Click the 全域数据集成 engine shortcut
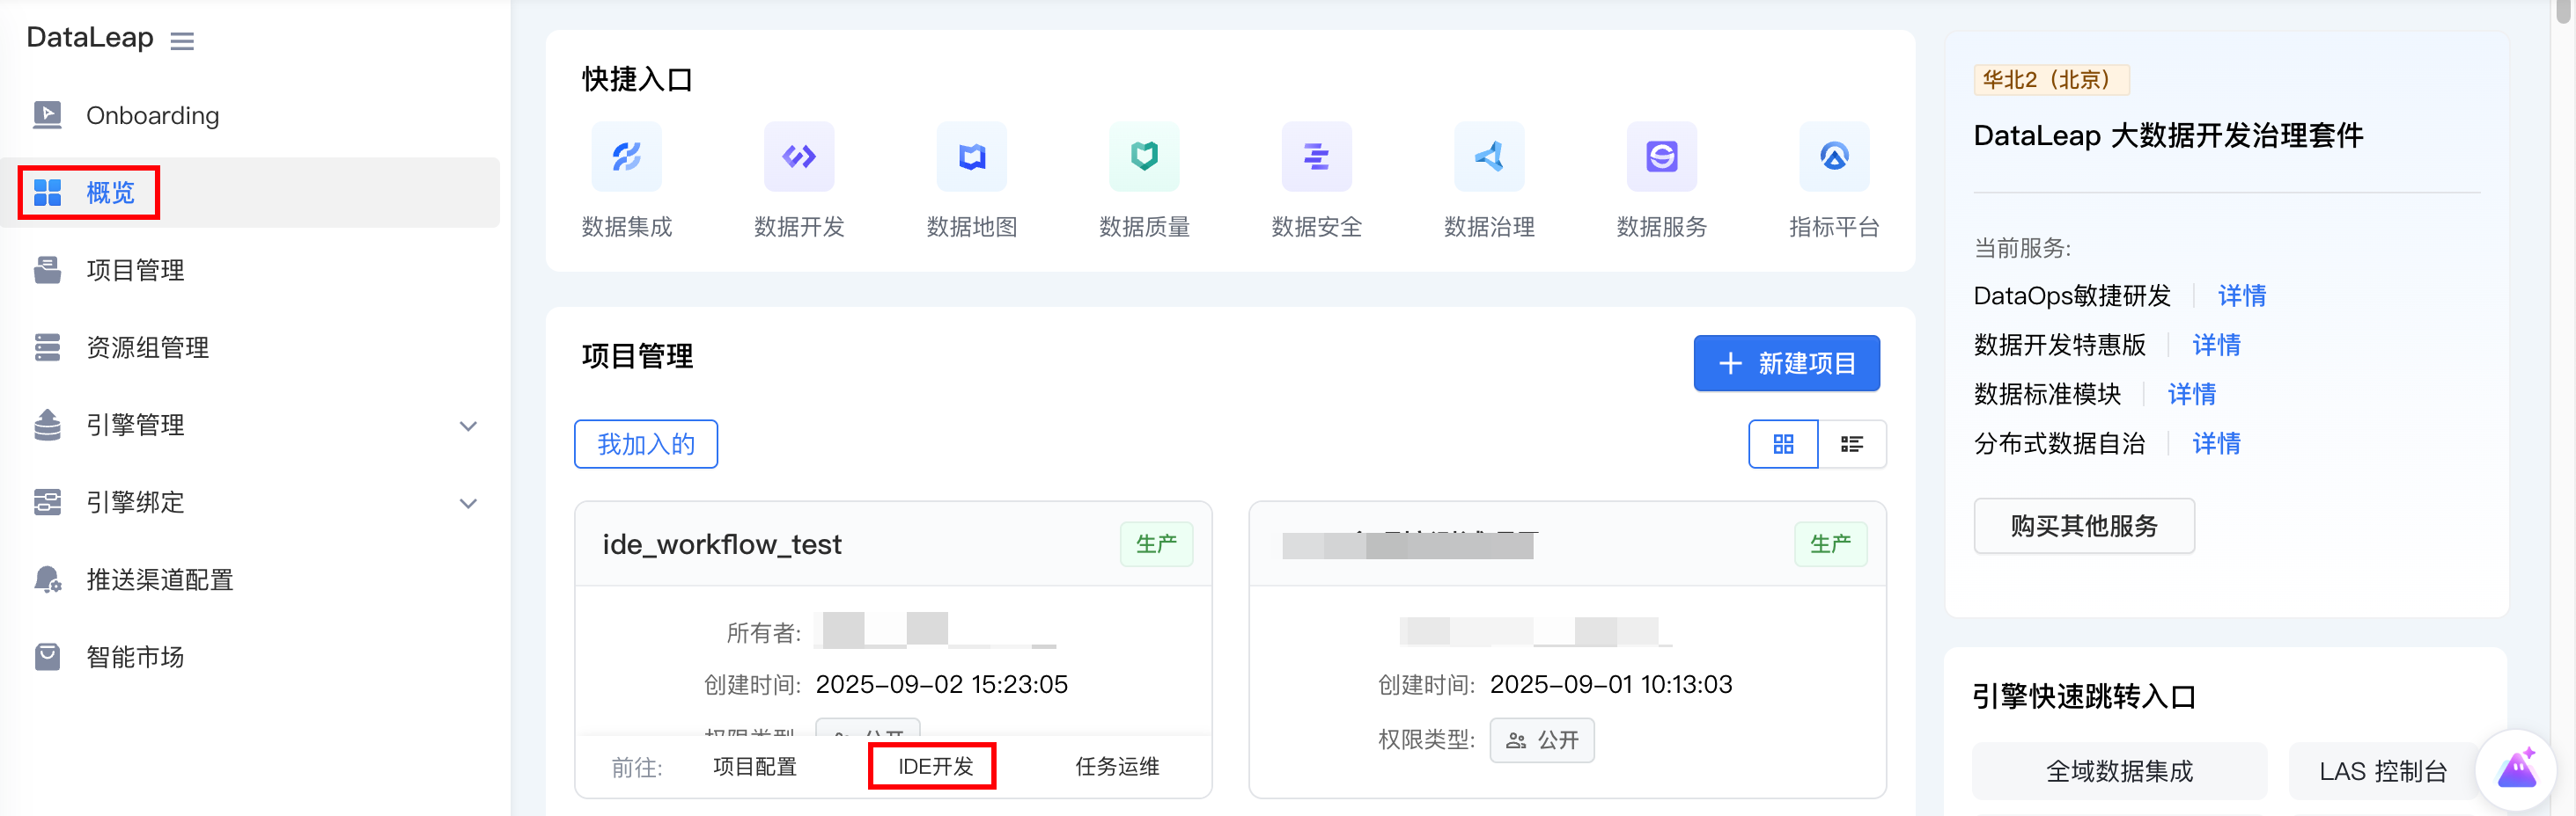Screen dimensions: 2576x816 point(2119,771)
